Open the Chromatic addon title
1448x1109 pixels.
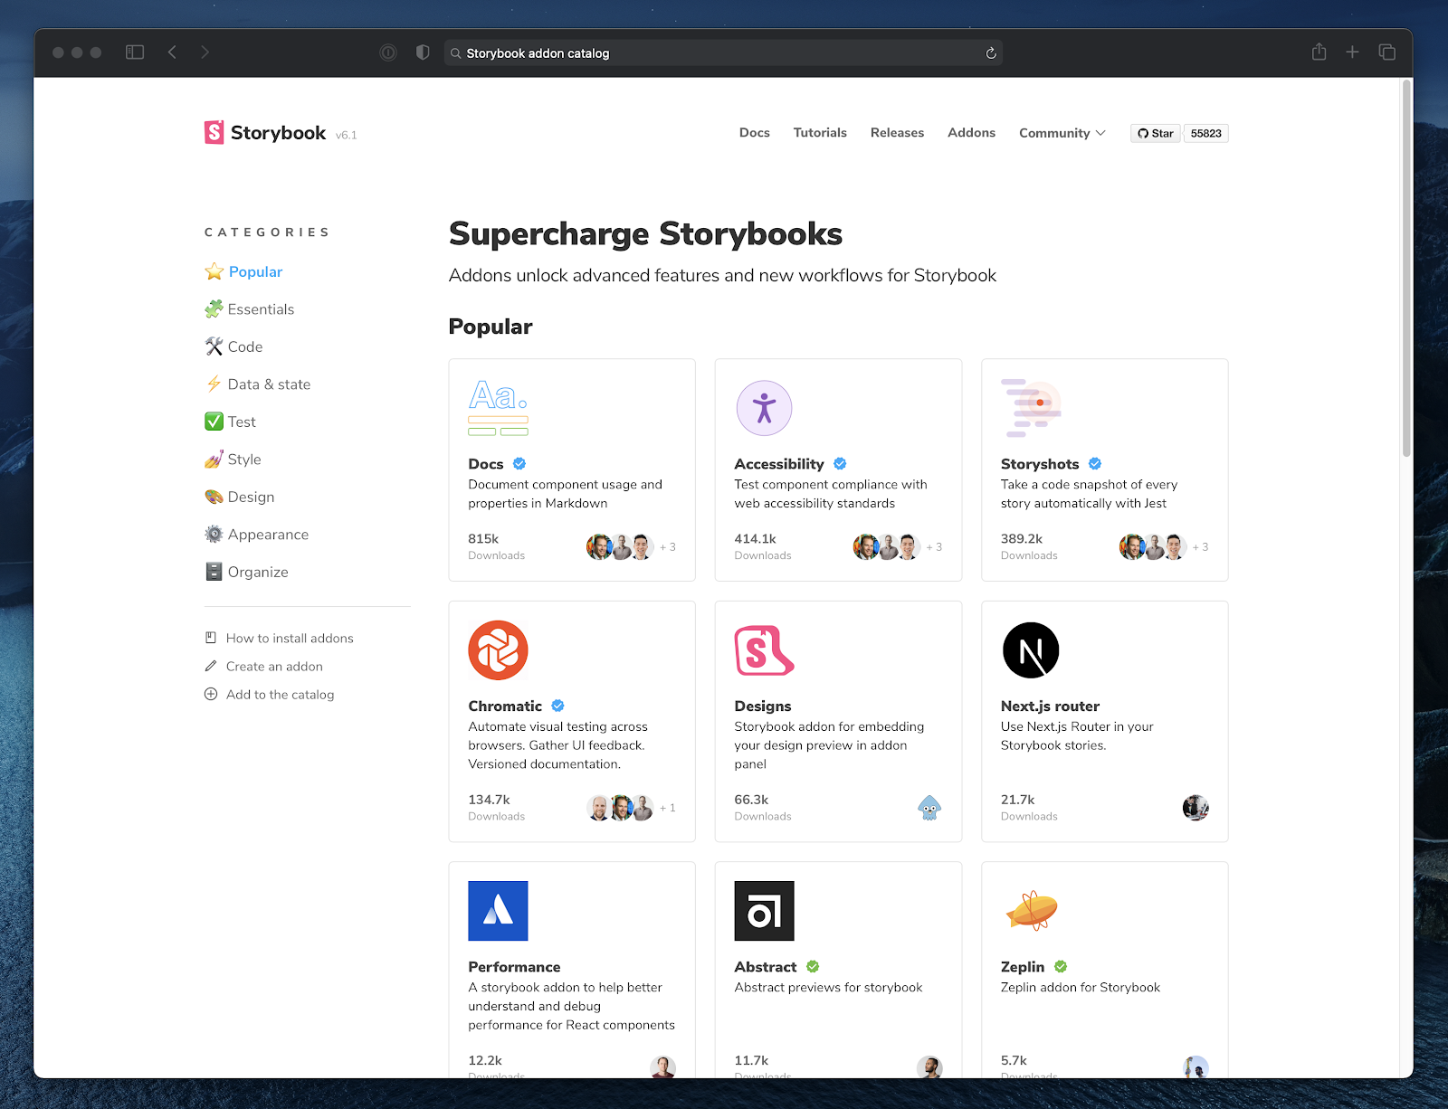click(505, 706)
